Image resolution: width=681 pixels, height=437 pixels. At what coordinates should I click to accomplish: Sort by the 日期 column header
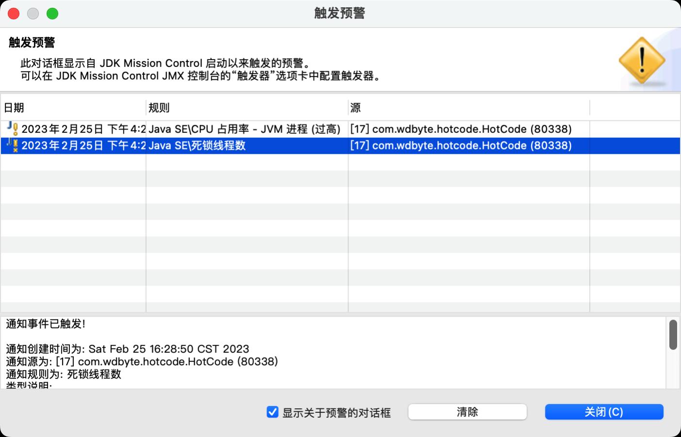[x=73, y=108]
